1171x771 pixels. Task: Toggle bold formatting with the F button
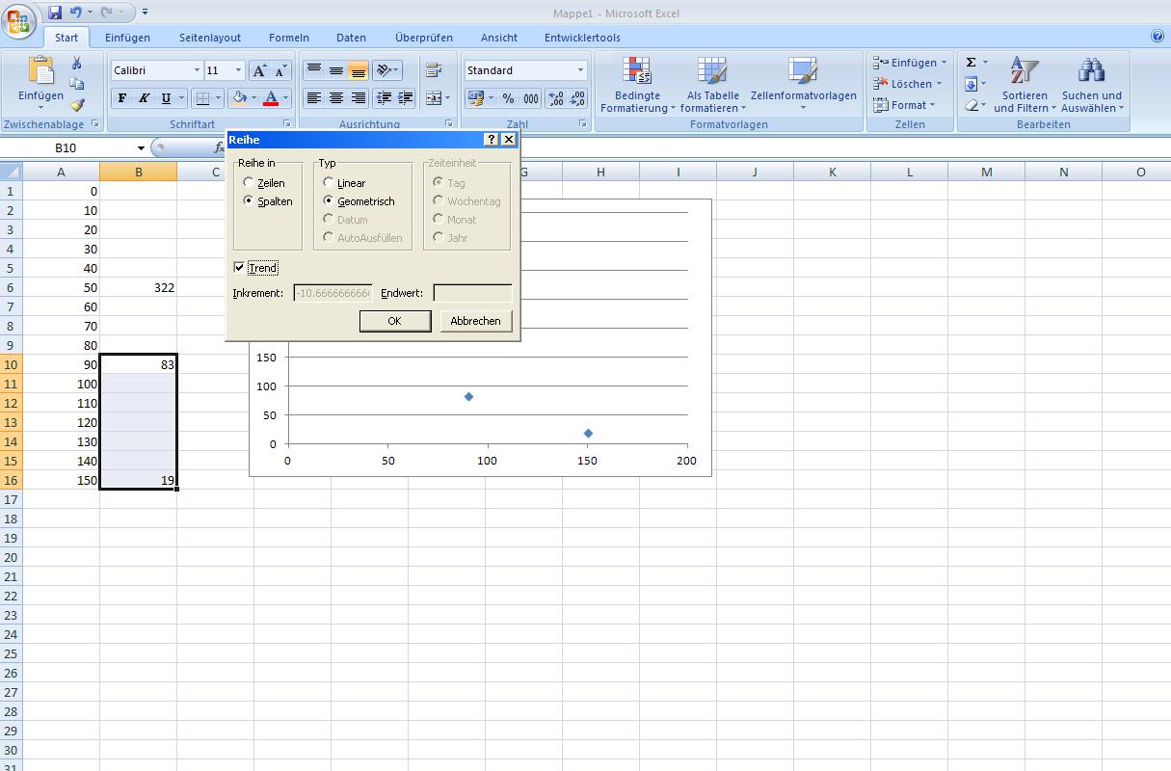tap(121, 98)
